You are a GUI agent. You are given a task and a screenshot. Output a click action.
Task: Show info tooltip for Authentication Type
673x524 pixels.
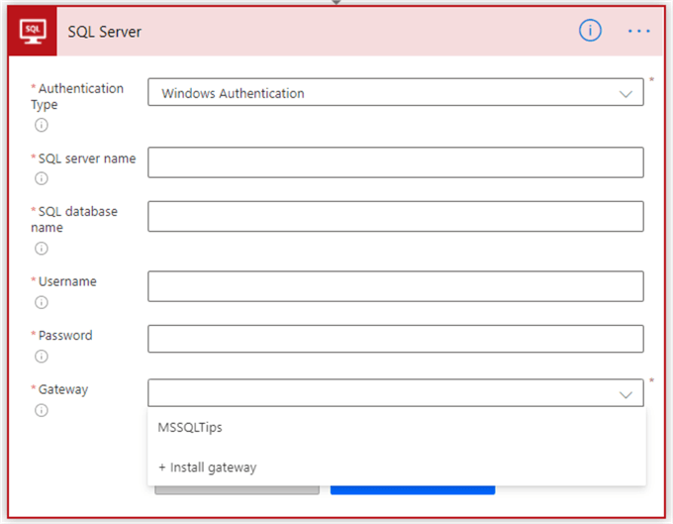click(x=42, y=125)
